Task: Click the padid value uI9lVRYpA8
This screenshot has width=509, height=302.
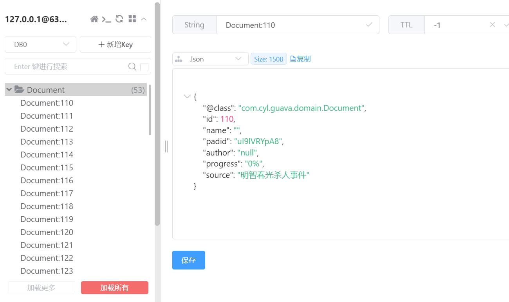Action: click(x=258, y=141)
